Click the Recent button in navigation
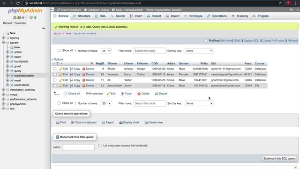The image size is (300, 169). (x=7, y=23)
